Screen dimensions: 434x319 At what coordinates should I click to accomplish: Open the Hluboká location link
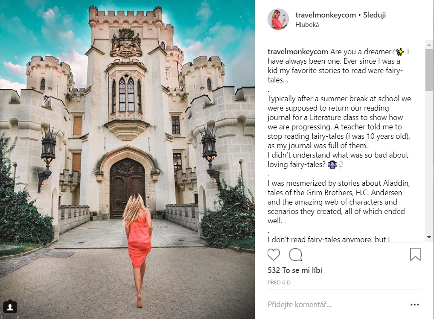(x=307, y=25)
